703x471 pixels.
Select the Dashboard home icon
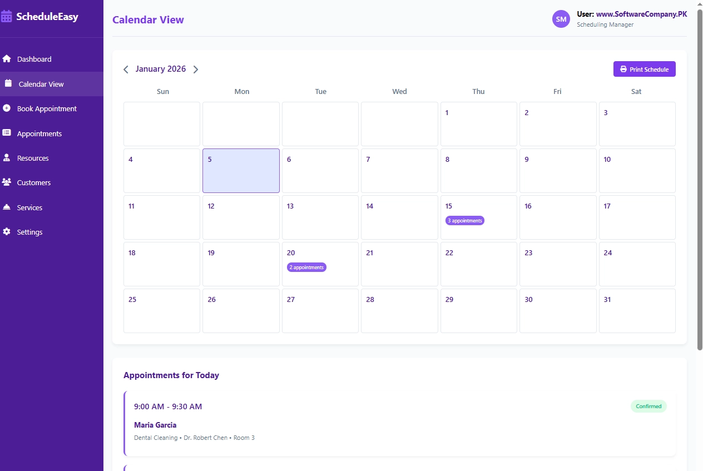[x=6, y=58]
